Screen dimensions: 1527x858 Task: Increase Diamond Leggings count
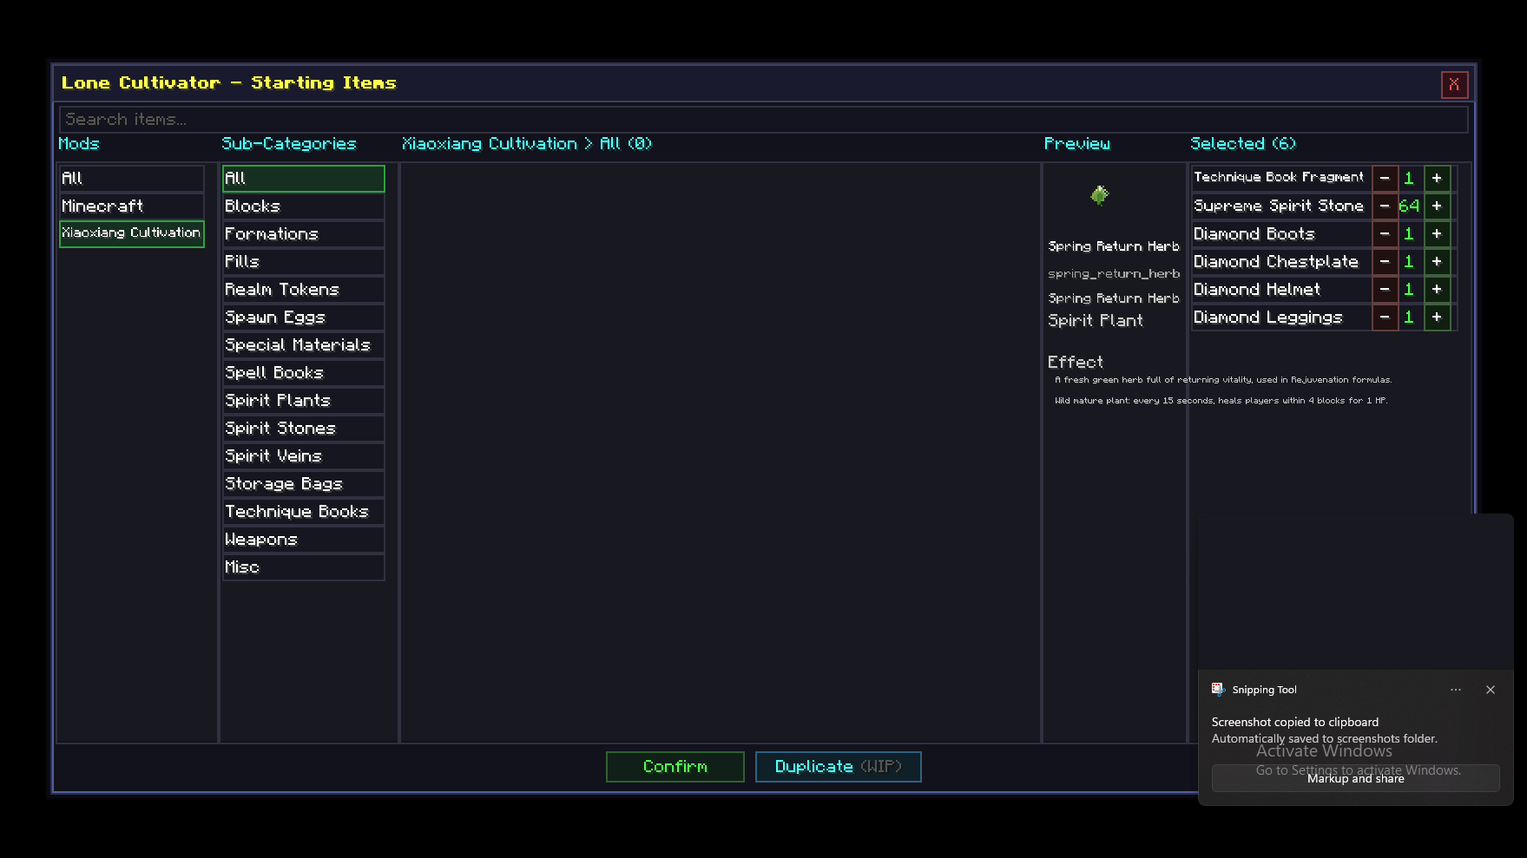[x=1437, y=318]
